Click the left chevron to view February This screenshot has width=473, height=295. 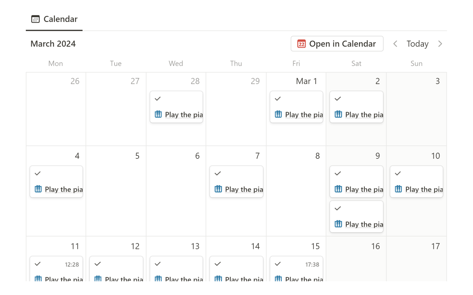(x=395, y=44)
